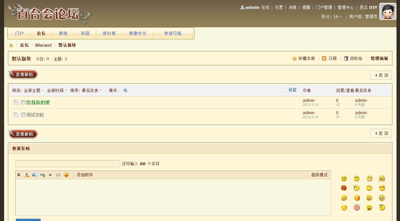This screenshot has width=400, height=221.
Task: Check the 新窗 new window checkbox
Action: (285, 90)
